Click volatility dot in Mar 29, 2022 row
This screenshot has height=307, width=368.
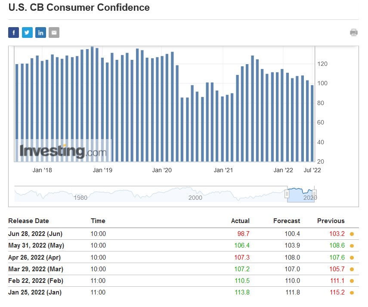tap(352, 269)
